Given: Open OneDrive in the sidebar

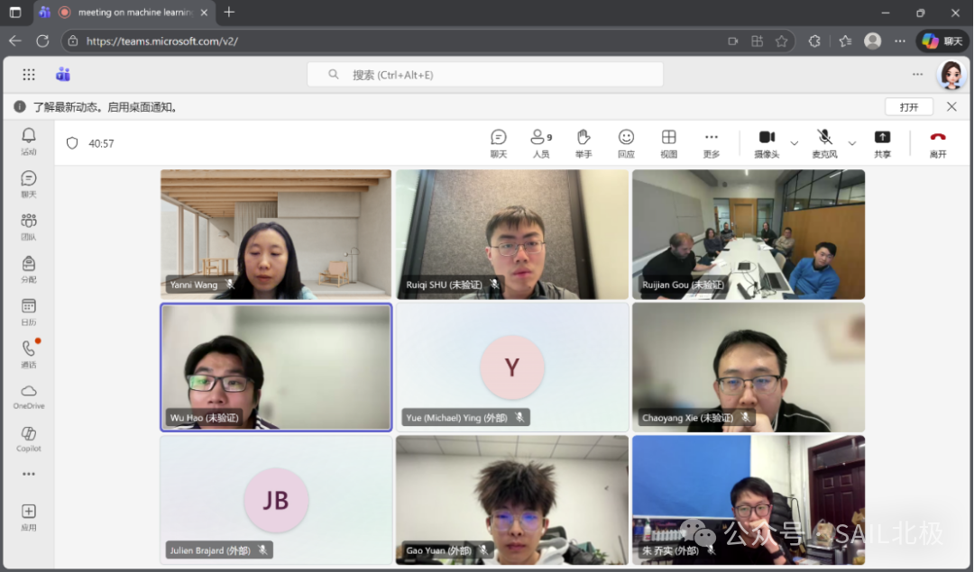Looking at the screenshot, I should [x=29, y=397].
